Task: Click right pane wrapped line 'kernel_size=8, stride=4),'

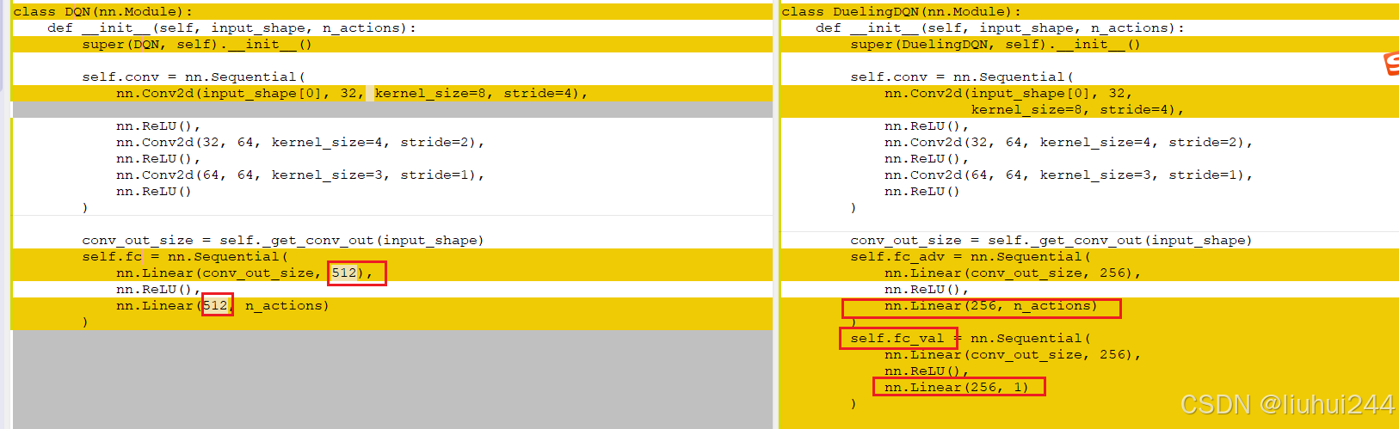Action: [1078, 110]
